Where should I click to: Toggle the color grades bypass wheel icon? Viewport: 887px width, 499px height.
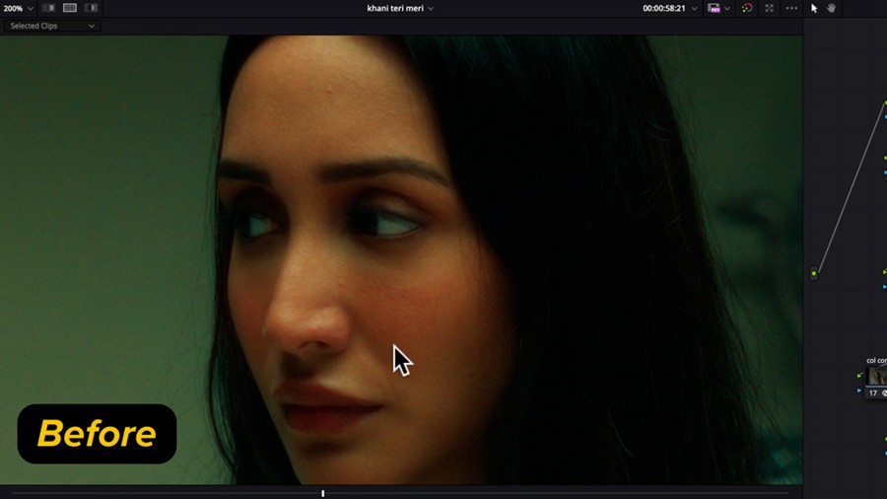tap(747, 8)
